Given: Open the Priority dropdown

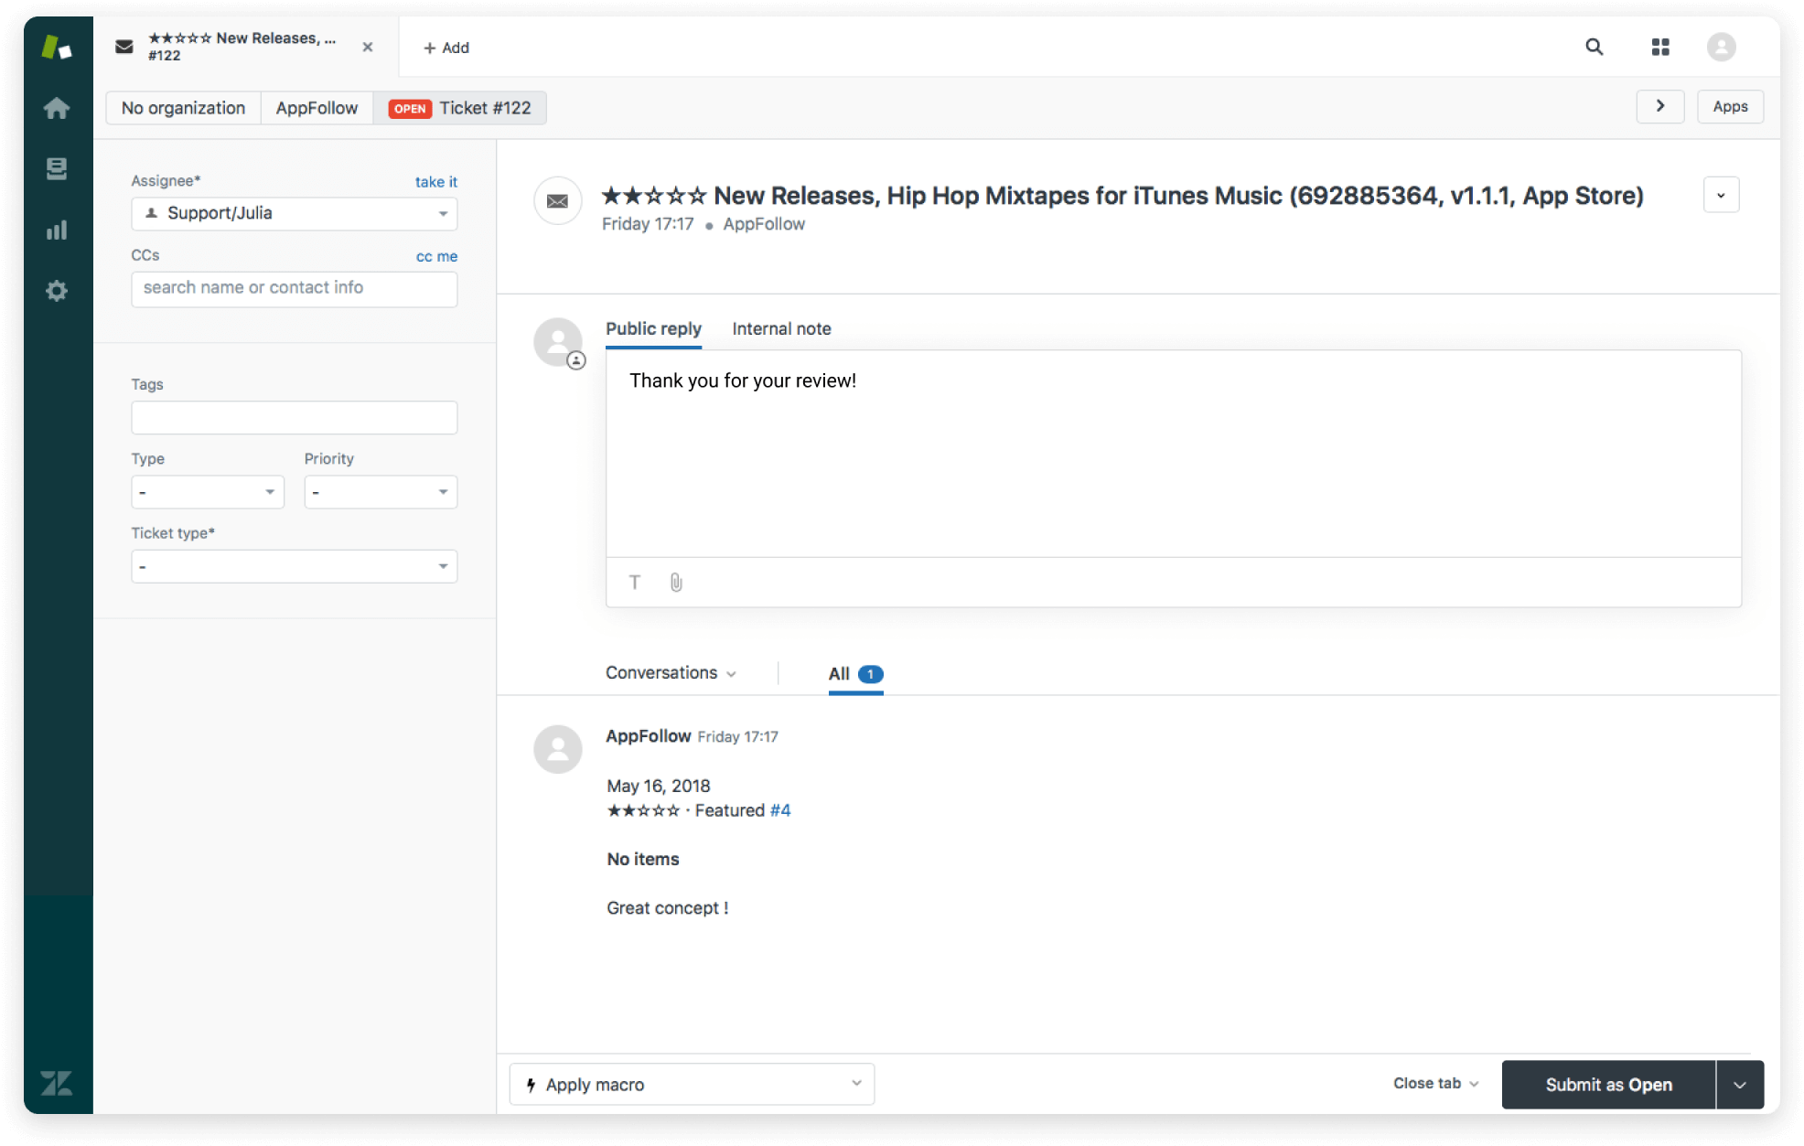Looking at the screenshot, I should [381, 492].
